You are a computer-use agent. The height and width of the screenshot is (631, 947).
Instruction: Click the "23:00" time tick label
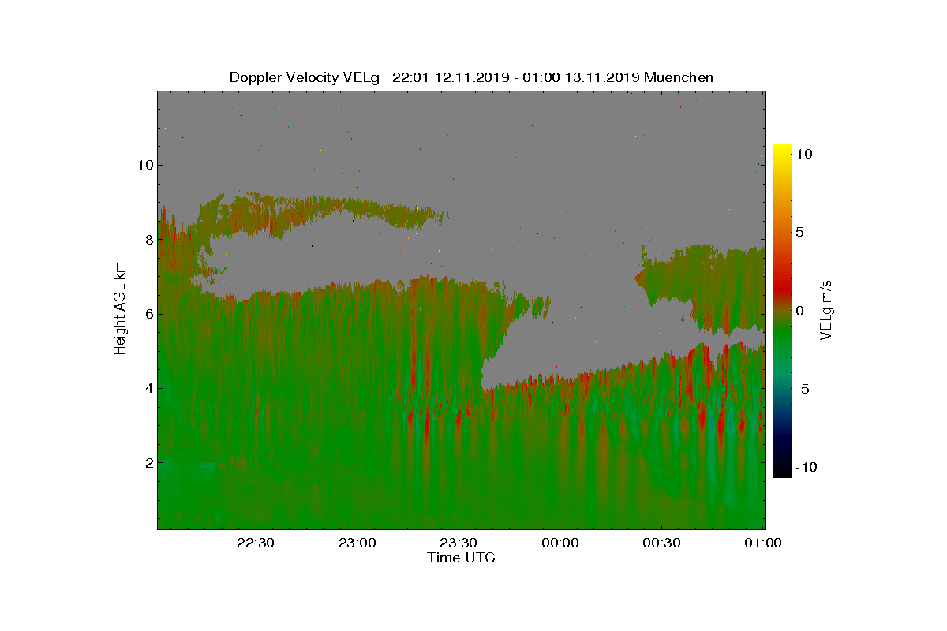[357, 543]
